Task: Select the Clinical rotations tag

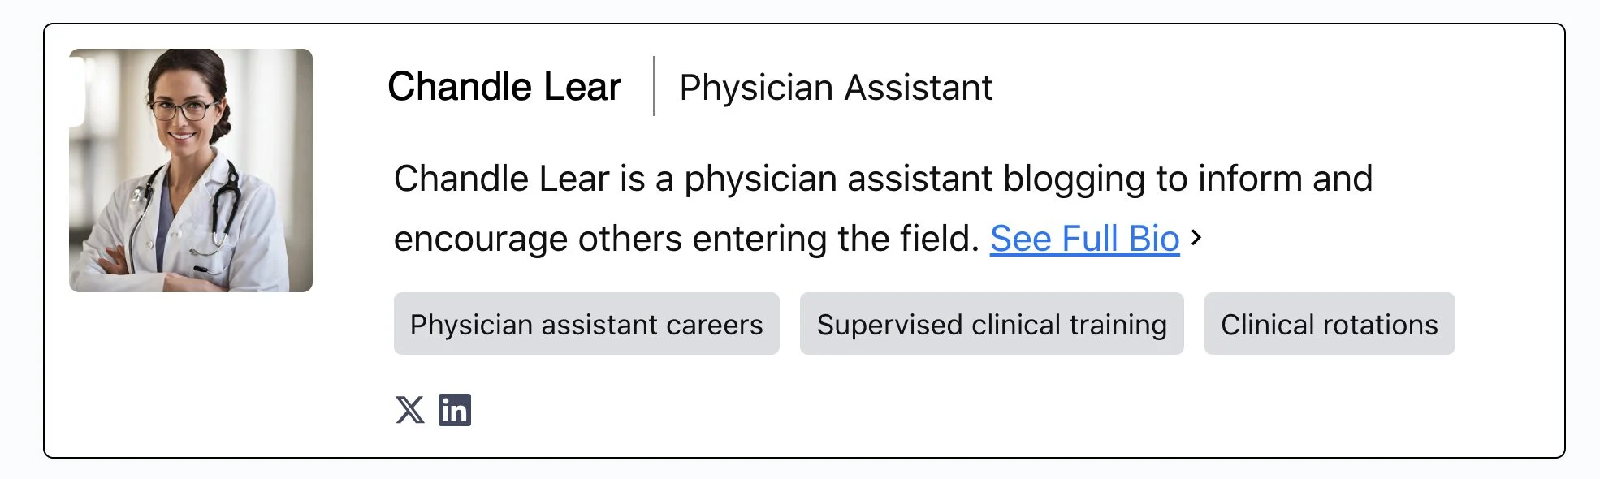Action: coord(1330,324)
